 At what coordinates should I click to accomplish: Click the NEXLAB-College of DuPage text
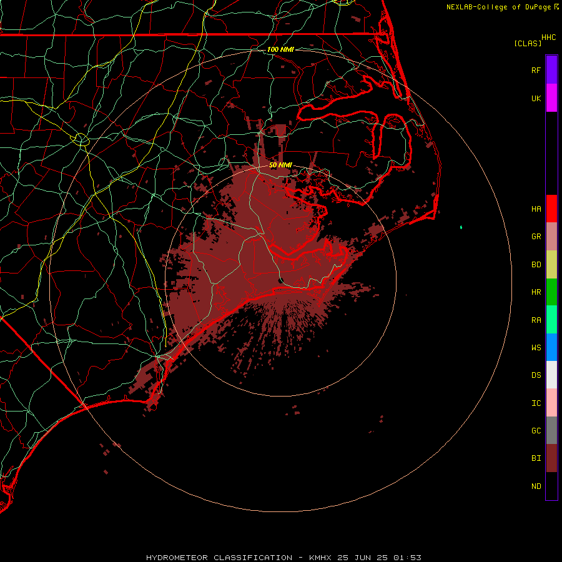click(x=498, y=7)
